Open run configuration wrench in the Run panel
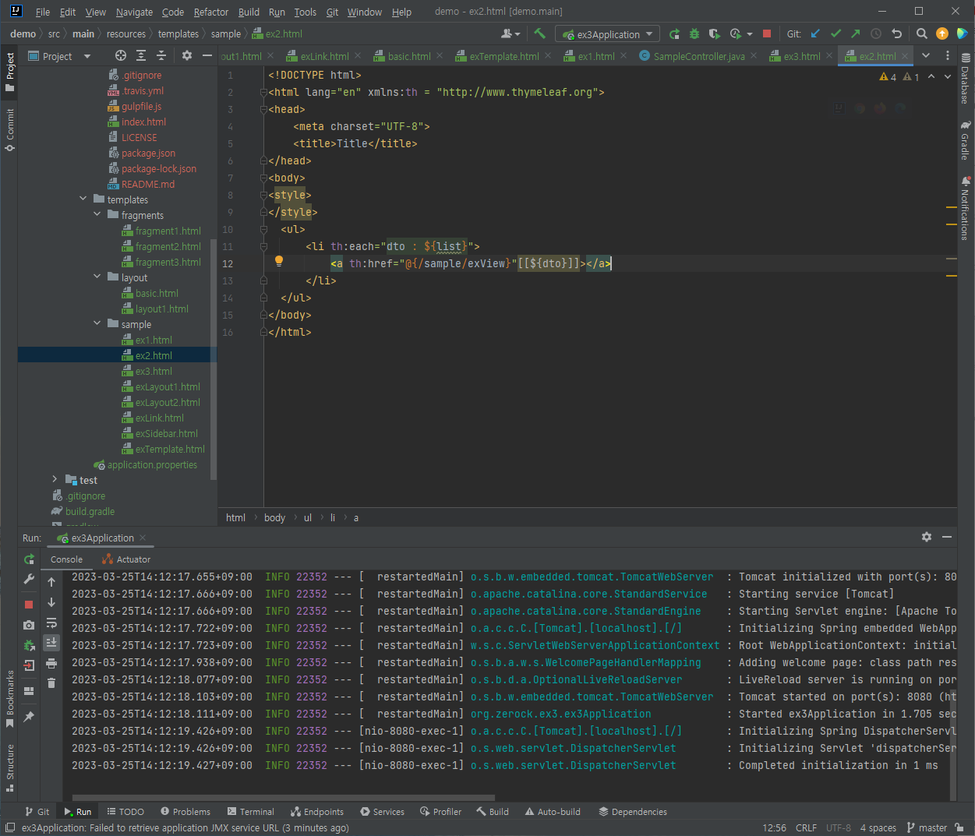Image resolution: width=975 pixels, height=836 pixels. [x=29, y=579]
